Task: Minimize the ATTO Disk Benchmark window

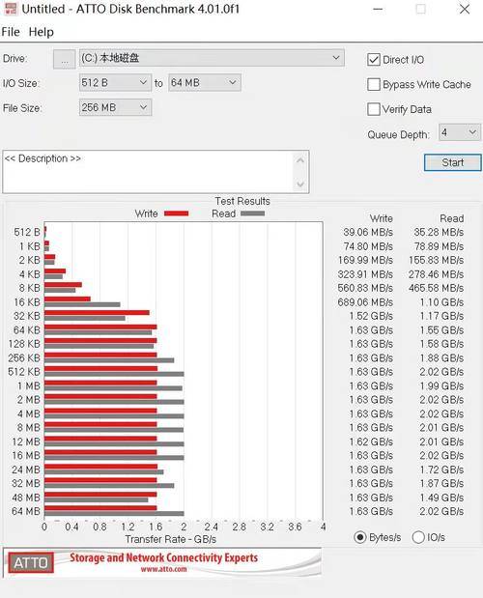Action: point(378,9)
